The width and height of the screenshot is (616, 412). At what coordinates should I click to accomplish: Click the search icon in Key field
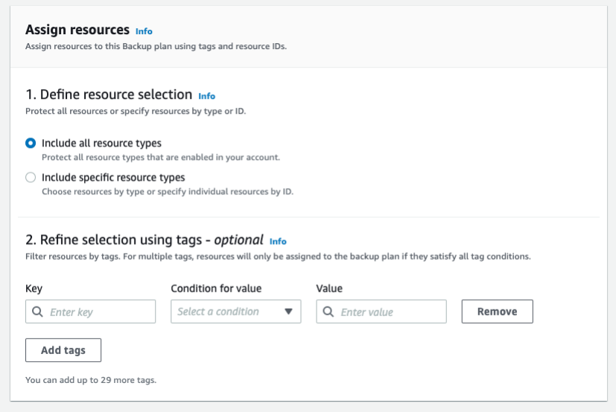[x=37, y=312]
